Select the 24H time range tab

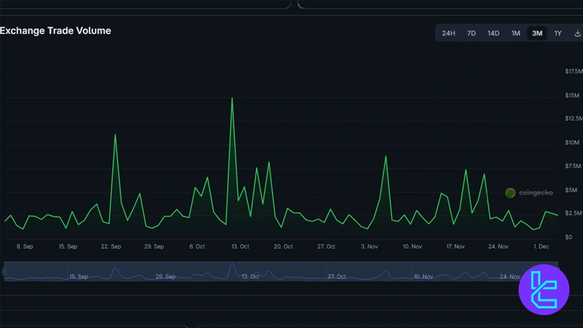(x=448, y=33)
